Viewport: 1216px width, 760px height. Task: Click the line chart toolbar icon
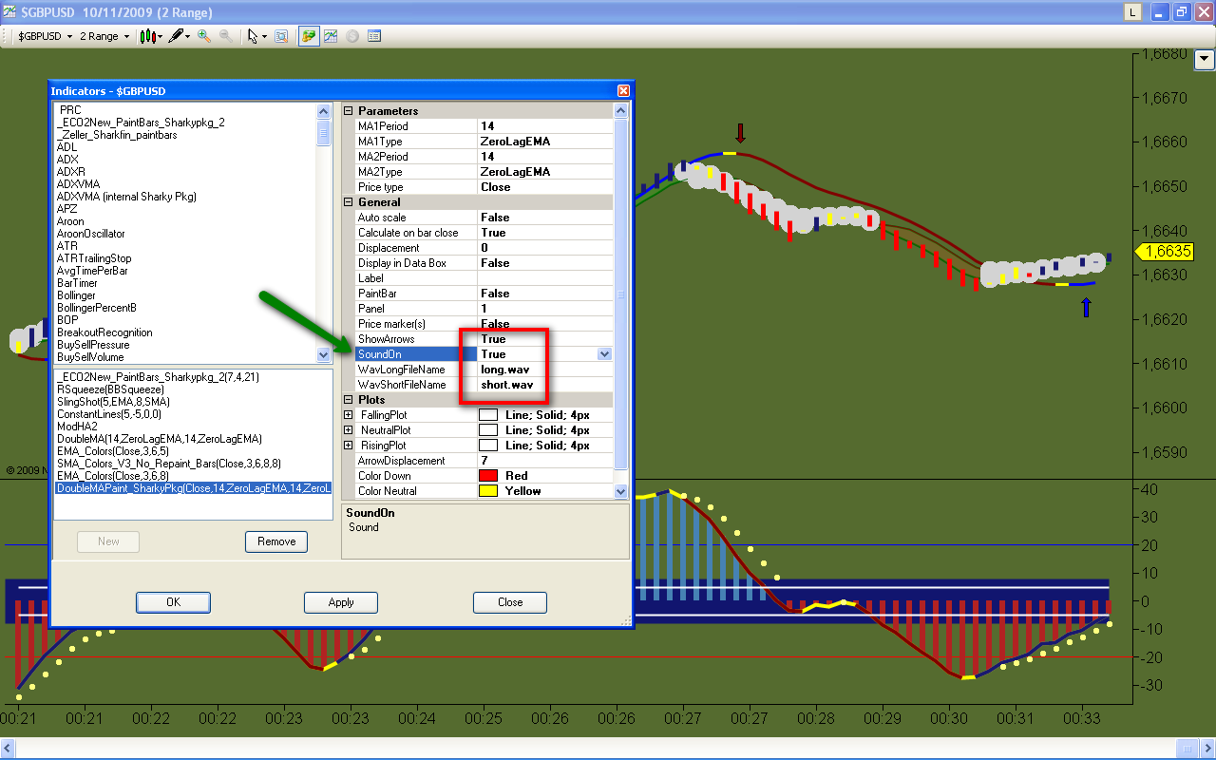[x=331, y=36]
